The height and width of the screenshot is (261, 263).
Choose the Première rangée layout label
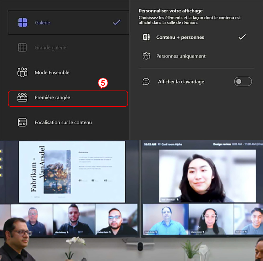click(x=52, y=98)
